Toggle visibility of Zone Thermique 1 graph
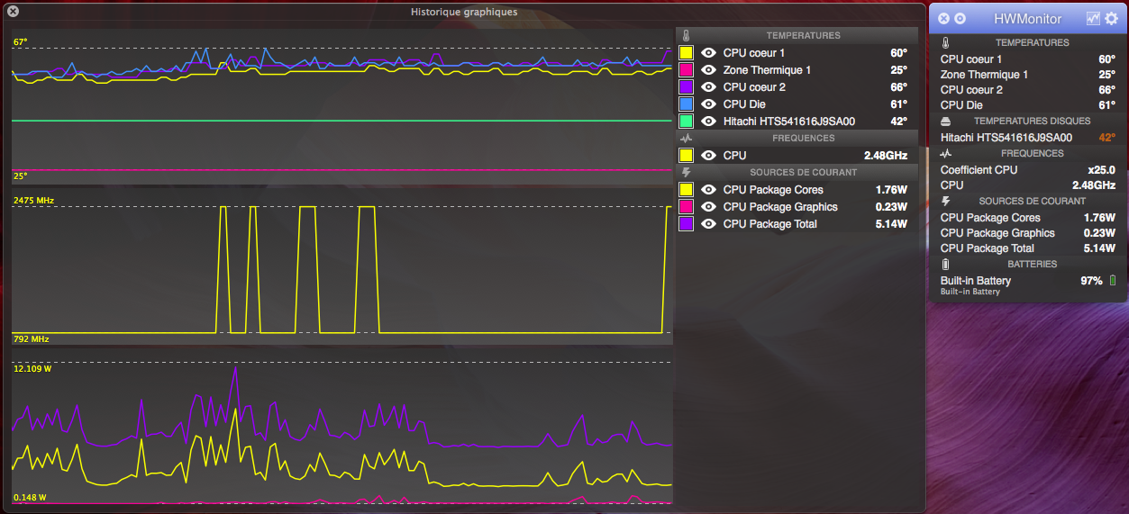1129x514 pixels. 708,70
